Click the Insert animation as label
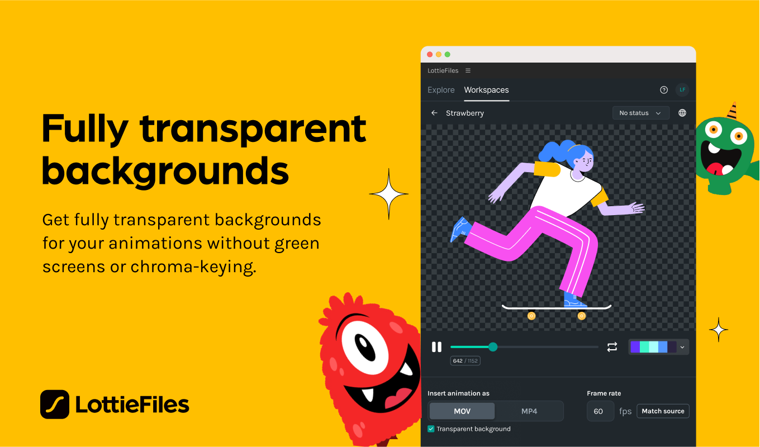This screenshot has height=447, width=760. point(458,393)
